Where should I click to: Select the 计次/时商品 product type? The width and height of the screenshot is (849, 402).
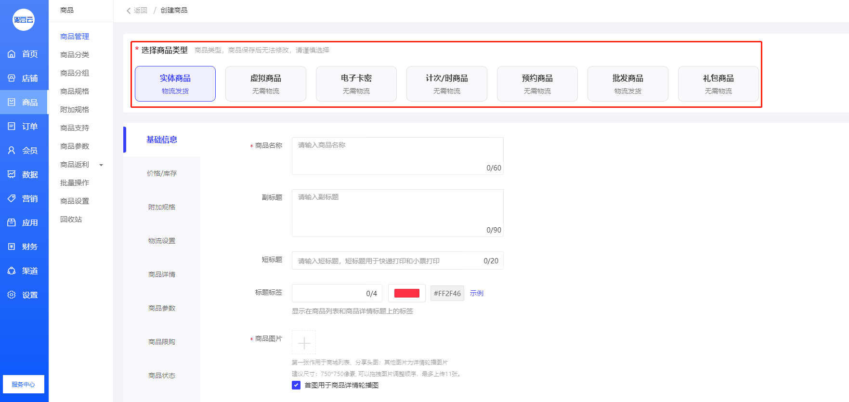point(447,84)
